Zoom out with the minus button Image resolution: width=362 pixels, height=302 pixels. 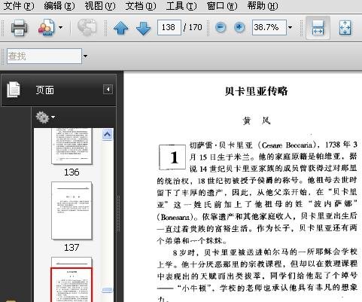tap(221, 27)
